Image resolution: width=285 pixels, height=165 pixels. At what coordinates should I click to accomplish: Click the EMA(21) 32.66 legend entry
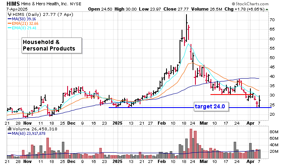point(25,24)
